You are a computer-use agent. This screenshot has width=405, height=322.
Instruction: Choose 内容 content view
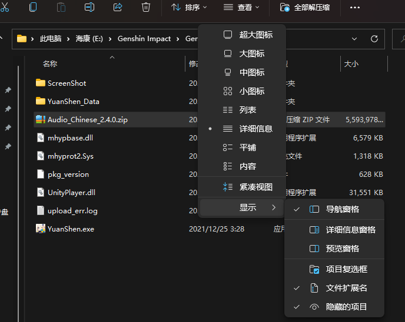(x=242, y=166)
